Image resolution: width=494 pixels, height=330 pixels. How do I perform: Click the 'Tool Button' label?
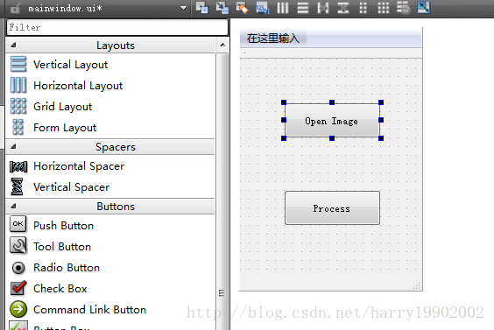pyautogui.click(x=62, y=247)
